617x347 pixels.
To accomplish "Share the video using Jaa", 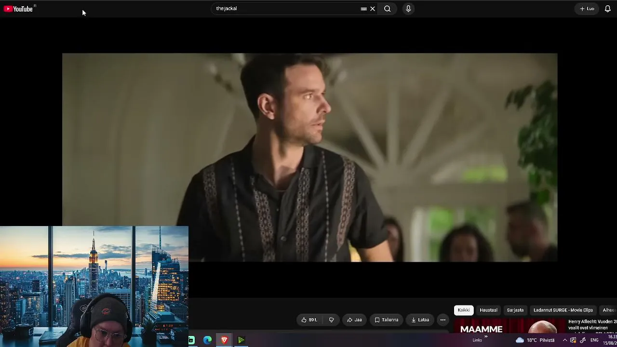I will (354, 320).
